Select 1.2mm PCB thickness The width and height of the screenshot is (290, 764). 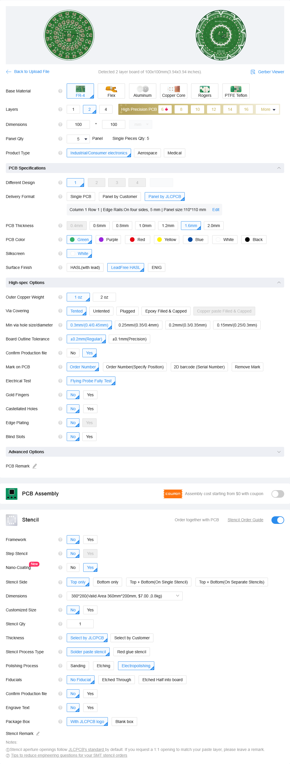coord(168,226)
